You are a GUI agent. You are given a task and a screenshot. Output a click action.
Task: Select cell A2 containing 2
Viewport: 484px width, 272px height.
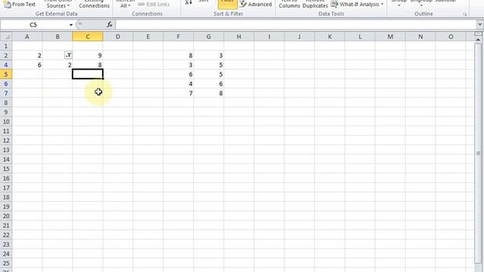(27, 55)
